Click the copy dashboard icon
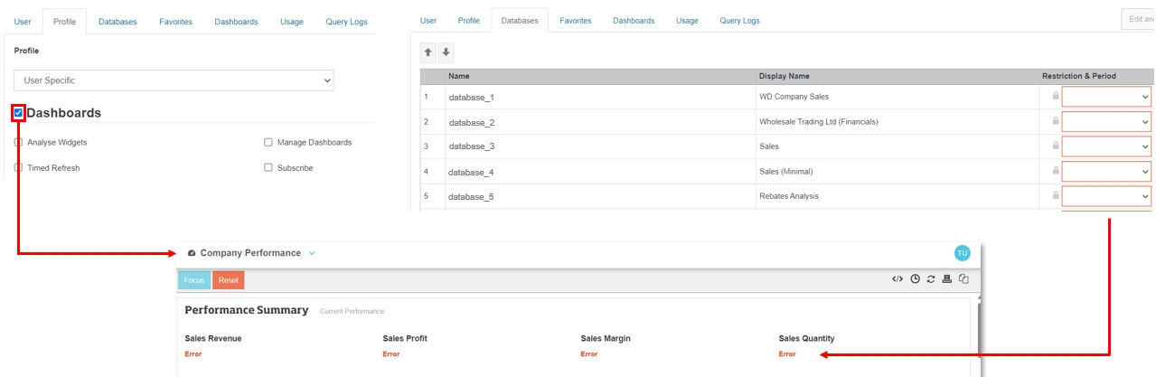Viewport: 1156px width, 377px height. point(963,279)
